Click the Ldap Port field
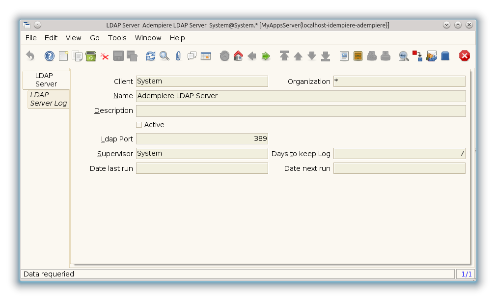 pyautogui.click(x=202, y=139)
